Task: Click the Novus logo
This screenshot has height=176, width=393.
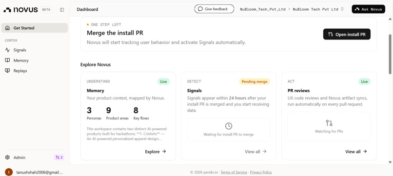Action: pyautogui.click(x=20, y=10)
